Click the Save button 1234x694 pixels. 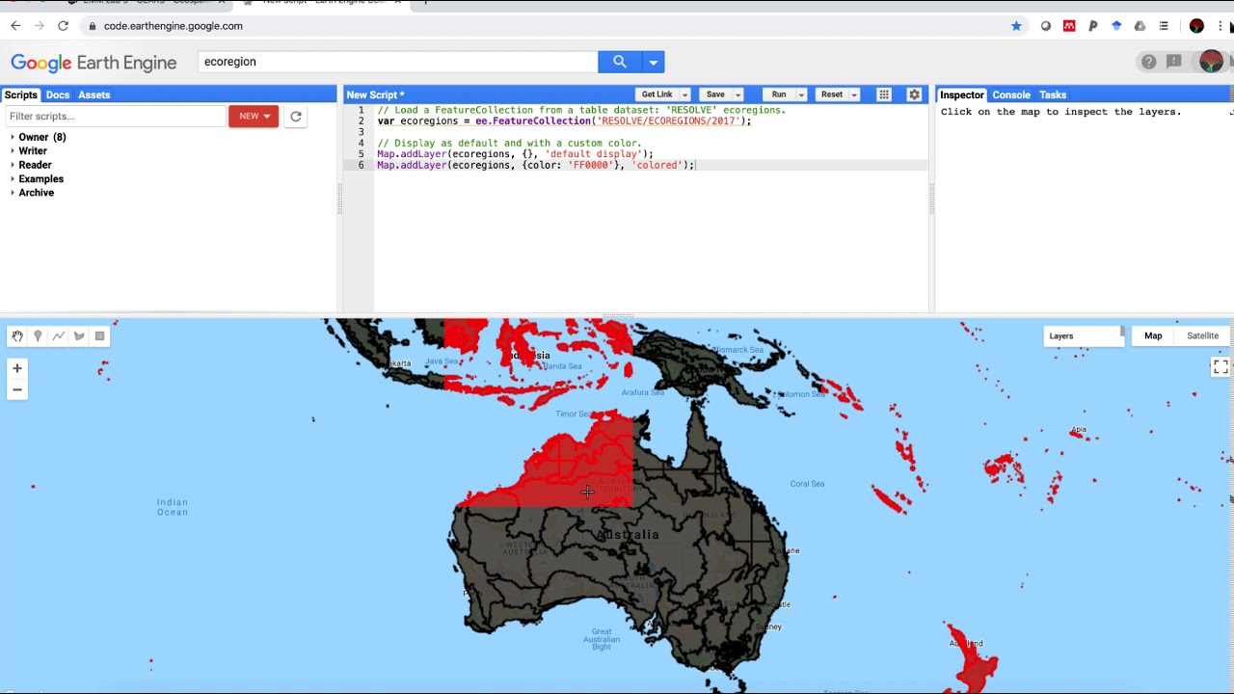(x=715, y=94)
